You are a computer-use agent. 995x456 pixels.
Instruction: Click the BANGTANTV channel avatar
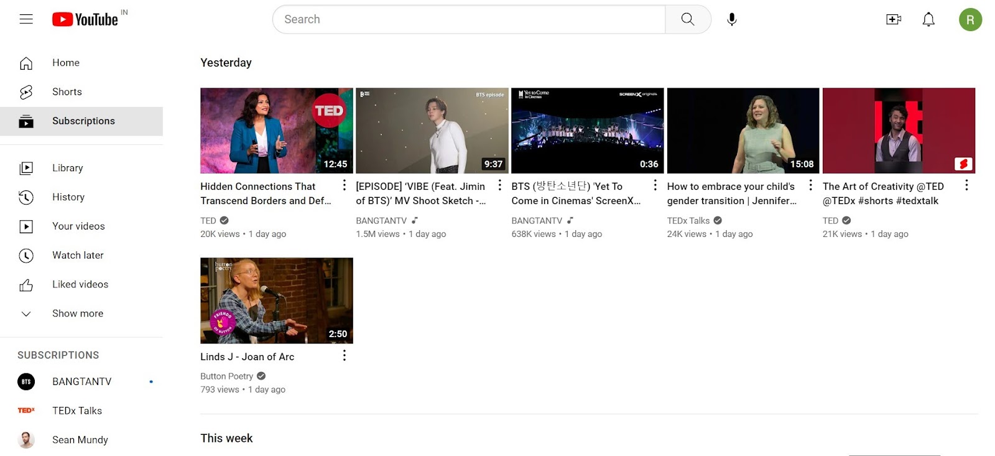(x=26, y=381)
